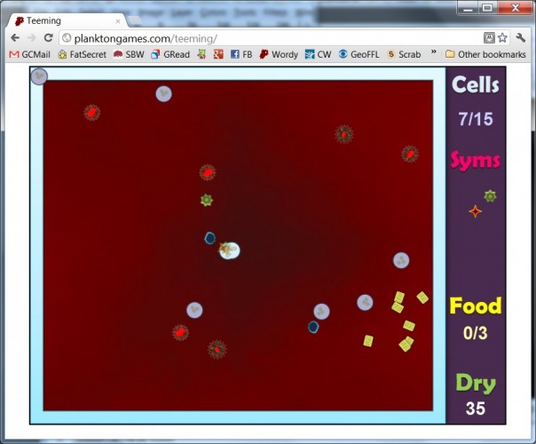Click the 0/3 food counter

point(475,333)
